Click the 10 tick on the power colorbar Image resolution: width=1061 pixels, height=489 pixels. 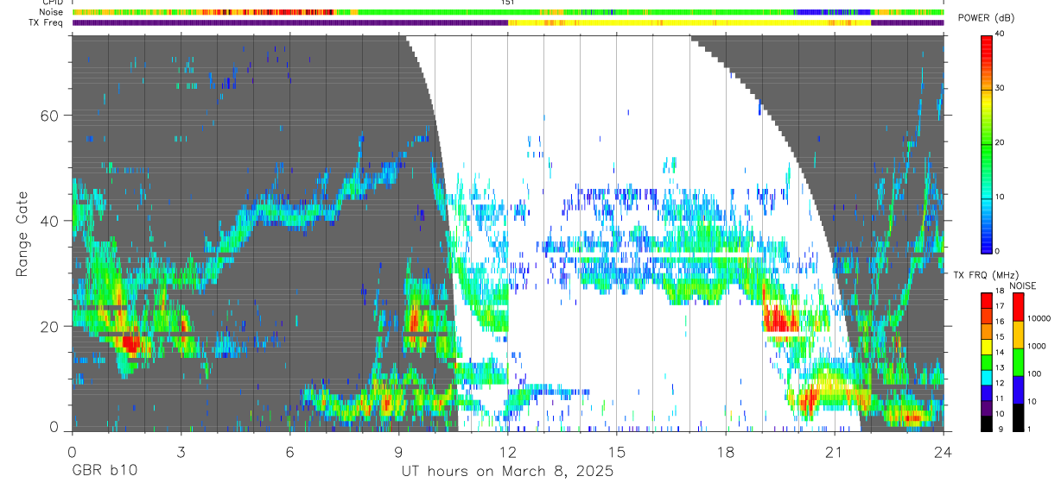[x=1001, y=197]
